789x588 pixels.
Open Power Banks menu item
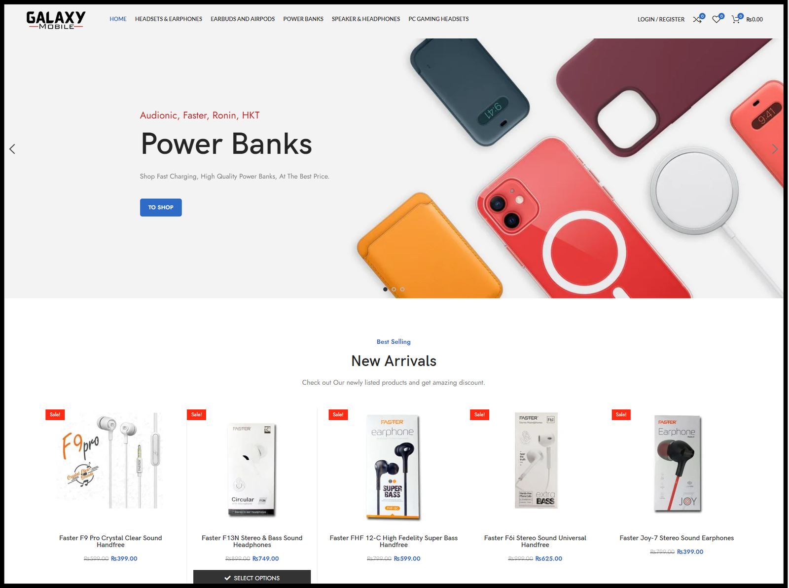coord(303,19)
